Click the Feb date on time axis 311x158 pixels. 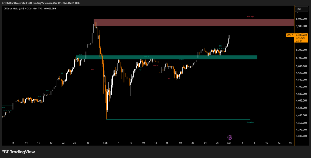coord(105,143)
